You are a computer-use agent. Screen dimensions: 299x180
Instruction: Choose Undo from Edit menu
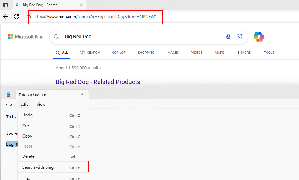(x=53, y=115)
